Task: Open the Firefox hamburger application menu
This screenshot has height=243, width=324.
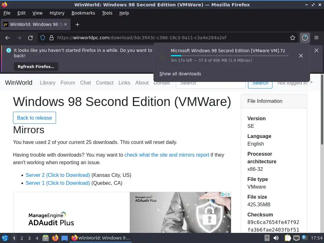Action: pos(316,38)
